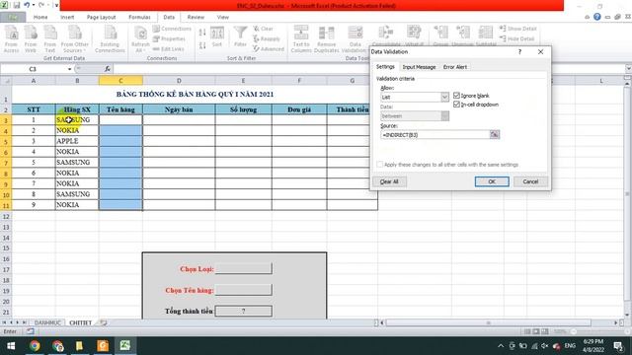The height and width of the screenshot is (355, 632).
Task: Open the View ribbon tab
Action: click(222, 18)
